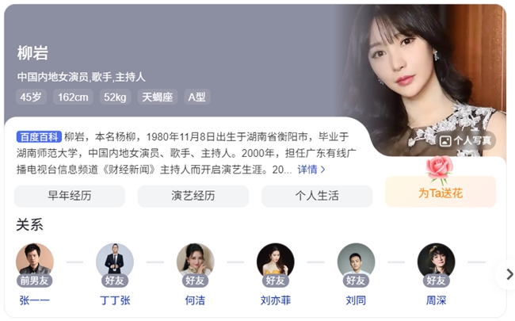Image resolution: width=515 pixels, height=321 pixels.
Task: Open the 早年经历 tab
Action: click(69, 196)
